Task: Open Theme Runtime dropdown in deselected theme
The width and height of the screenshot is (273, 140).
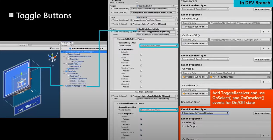Action: click(x=159, y=46)
